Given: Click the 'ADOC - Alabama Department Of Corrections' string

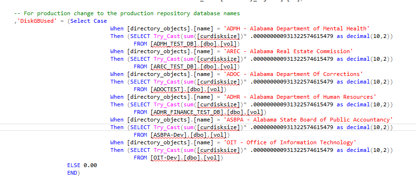Looking at the screenshot, I should point(293,74).
